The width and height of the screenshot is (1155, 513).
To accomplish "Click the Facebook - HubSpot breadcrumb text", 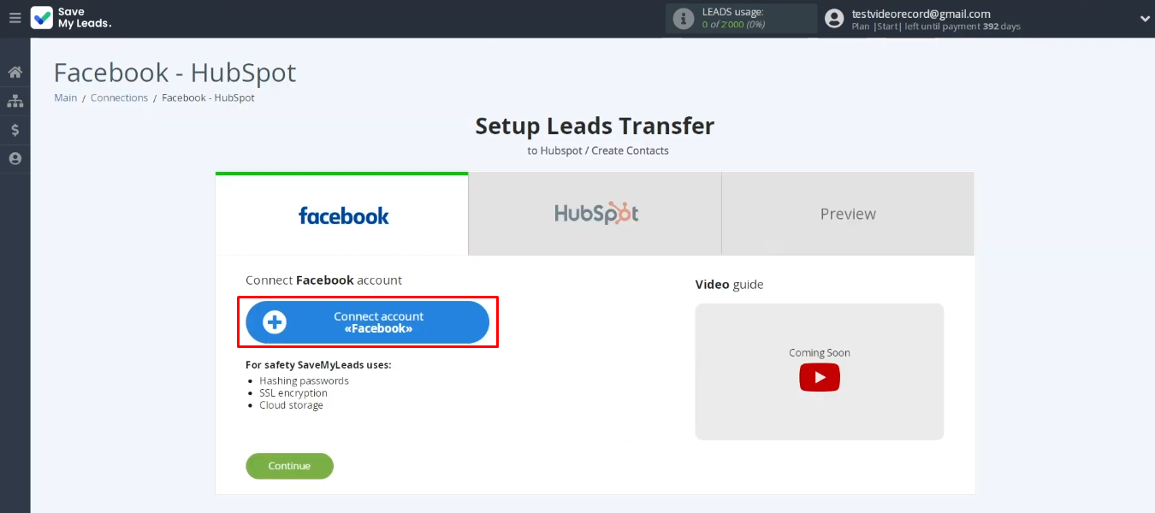I will (x=208, y=97).
